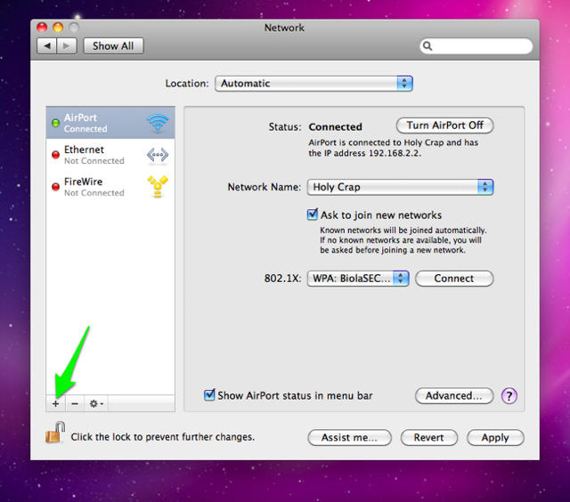This screenshot has width=570, height=502.
Task: Click the Ethernet arrows icon
Action: (158, 155)
